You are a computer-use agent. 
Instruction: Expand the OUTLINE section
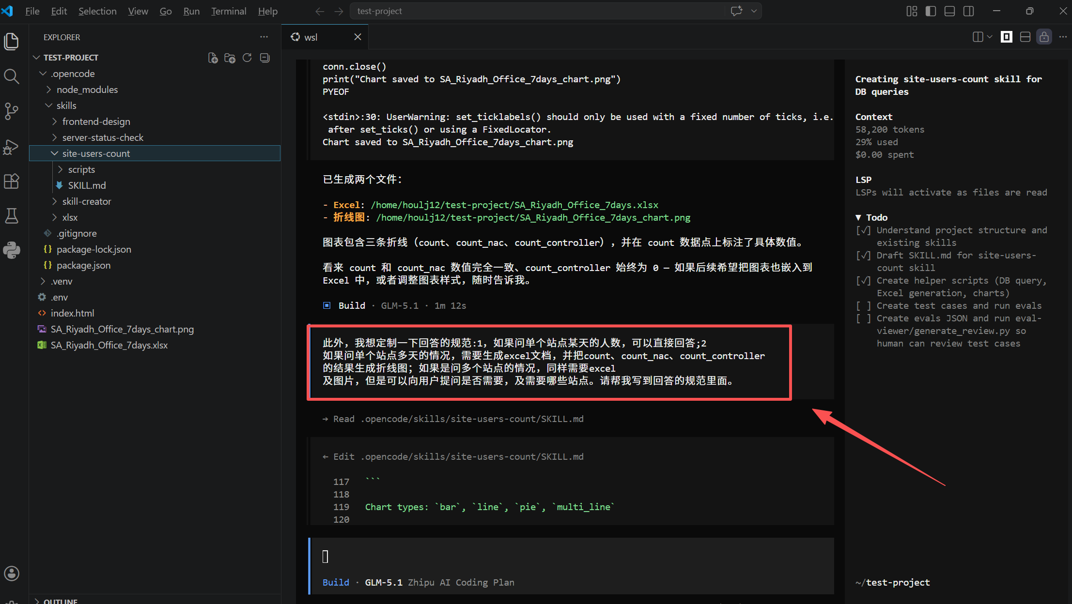point(37,601)
